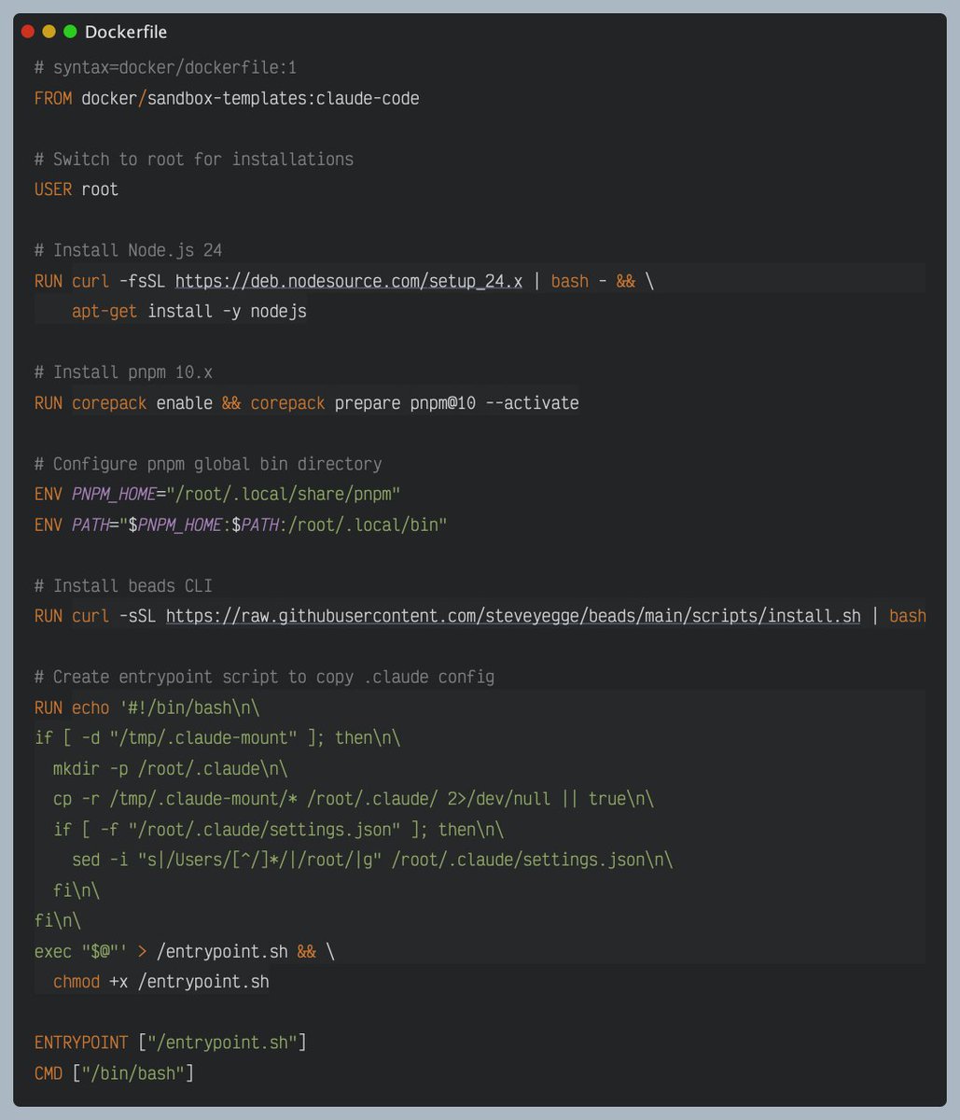
Task: Click the '# syntax=docker/dockerfile:1' comment line
Action: (165, 68)
